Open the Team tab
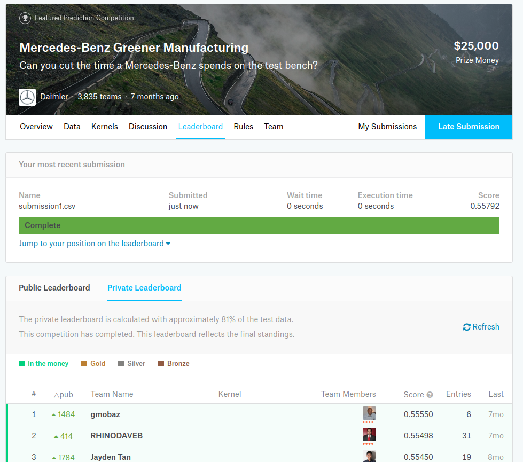The width and height of the screenshot is (523, 462). coord(274,127)
